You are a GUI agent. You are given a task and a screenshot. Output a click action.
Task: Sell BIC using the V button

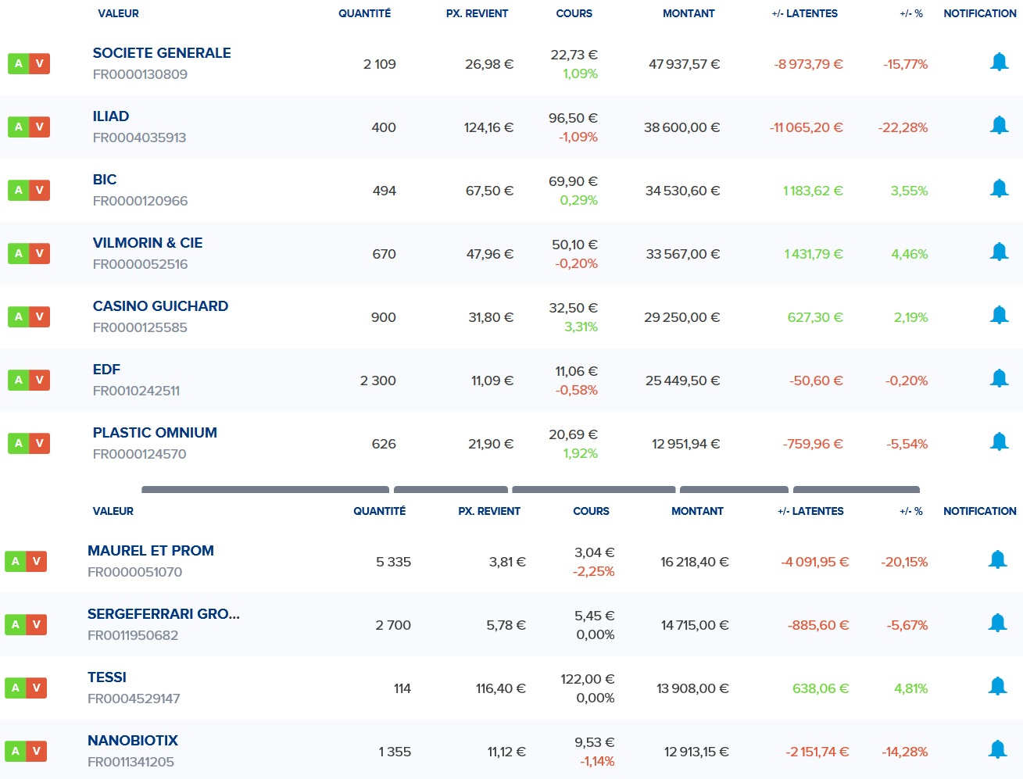coord(40,191)
